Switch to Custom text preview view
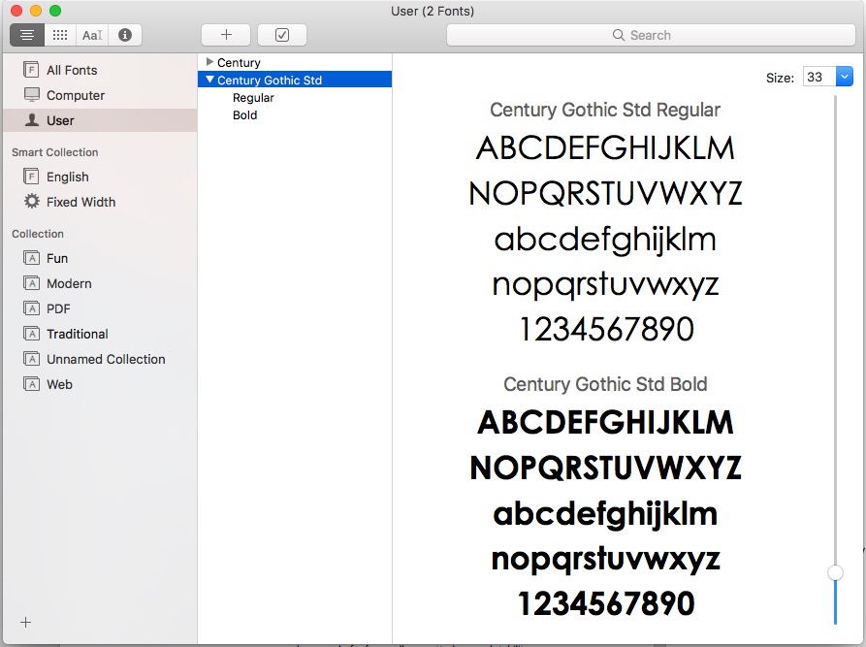This screenshot has height=647, width=866. coord(92,35)
